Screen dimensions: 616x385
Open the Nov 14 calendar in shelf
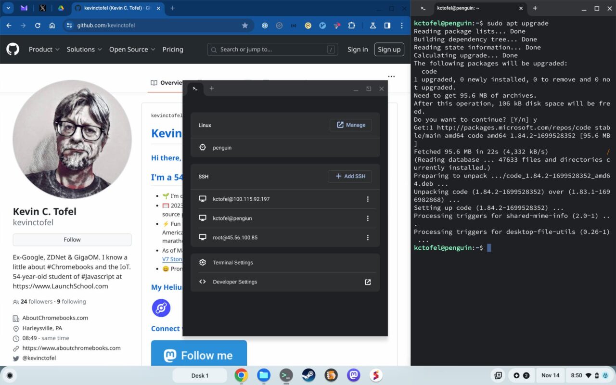pyautogui.click(x=550, y=375)
